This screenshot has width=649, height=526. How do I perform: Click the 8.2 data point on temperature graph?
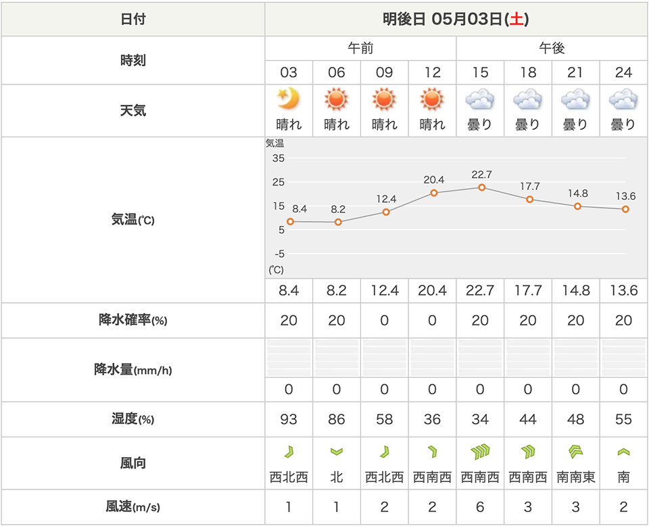[338, 222]
